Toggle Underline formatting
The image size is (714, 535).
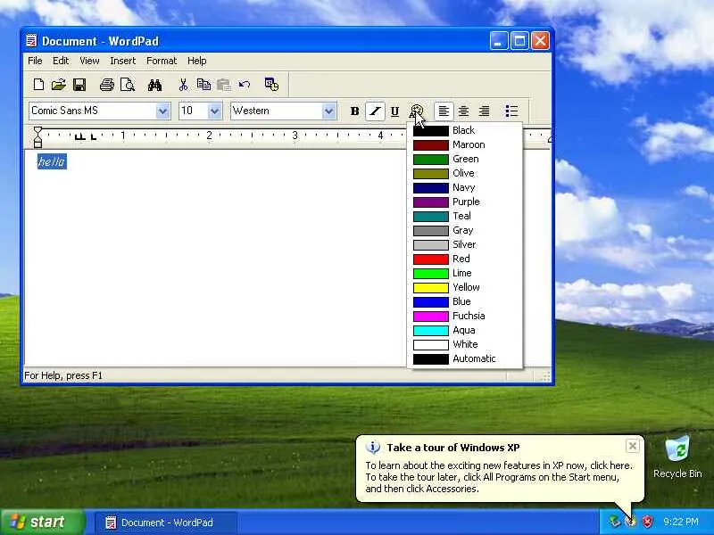point(394,111)
